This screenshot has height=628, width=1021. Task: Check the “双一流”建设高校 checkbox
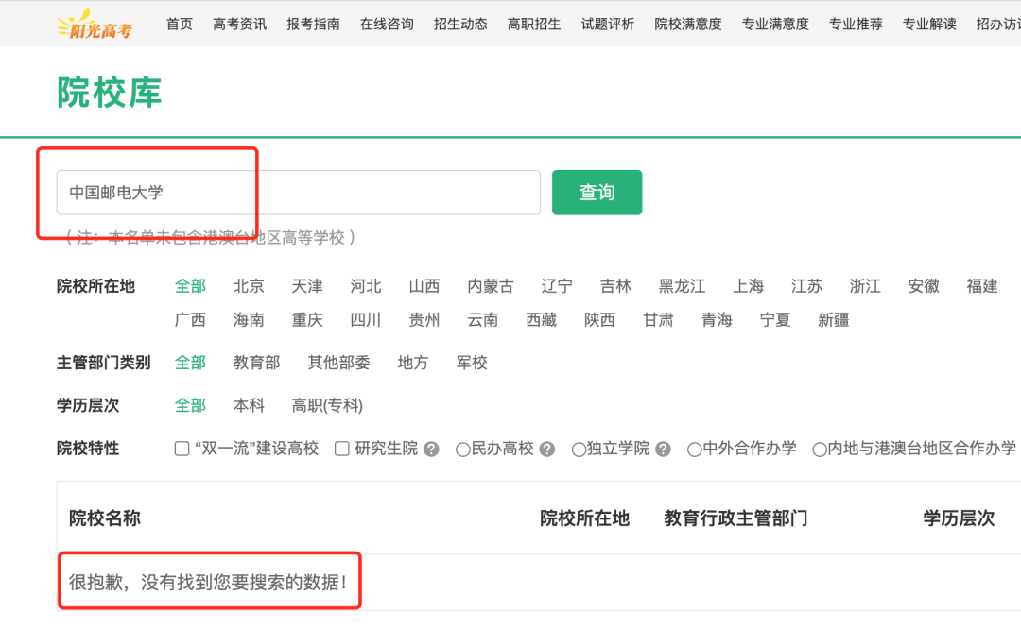(182, 449)
